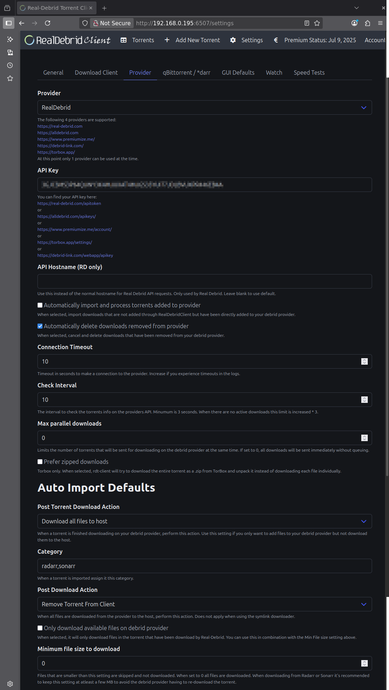Switch to the qBittorrent / *darr tab
Screen dimensions: 389x690
tap(187, 72)
